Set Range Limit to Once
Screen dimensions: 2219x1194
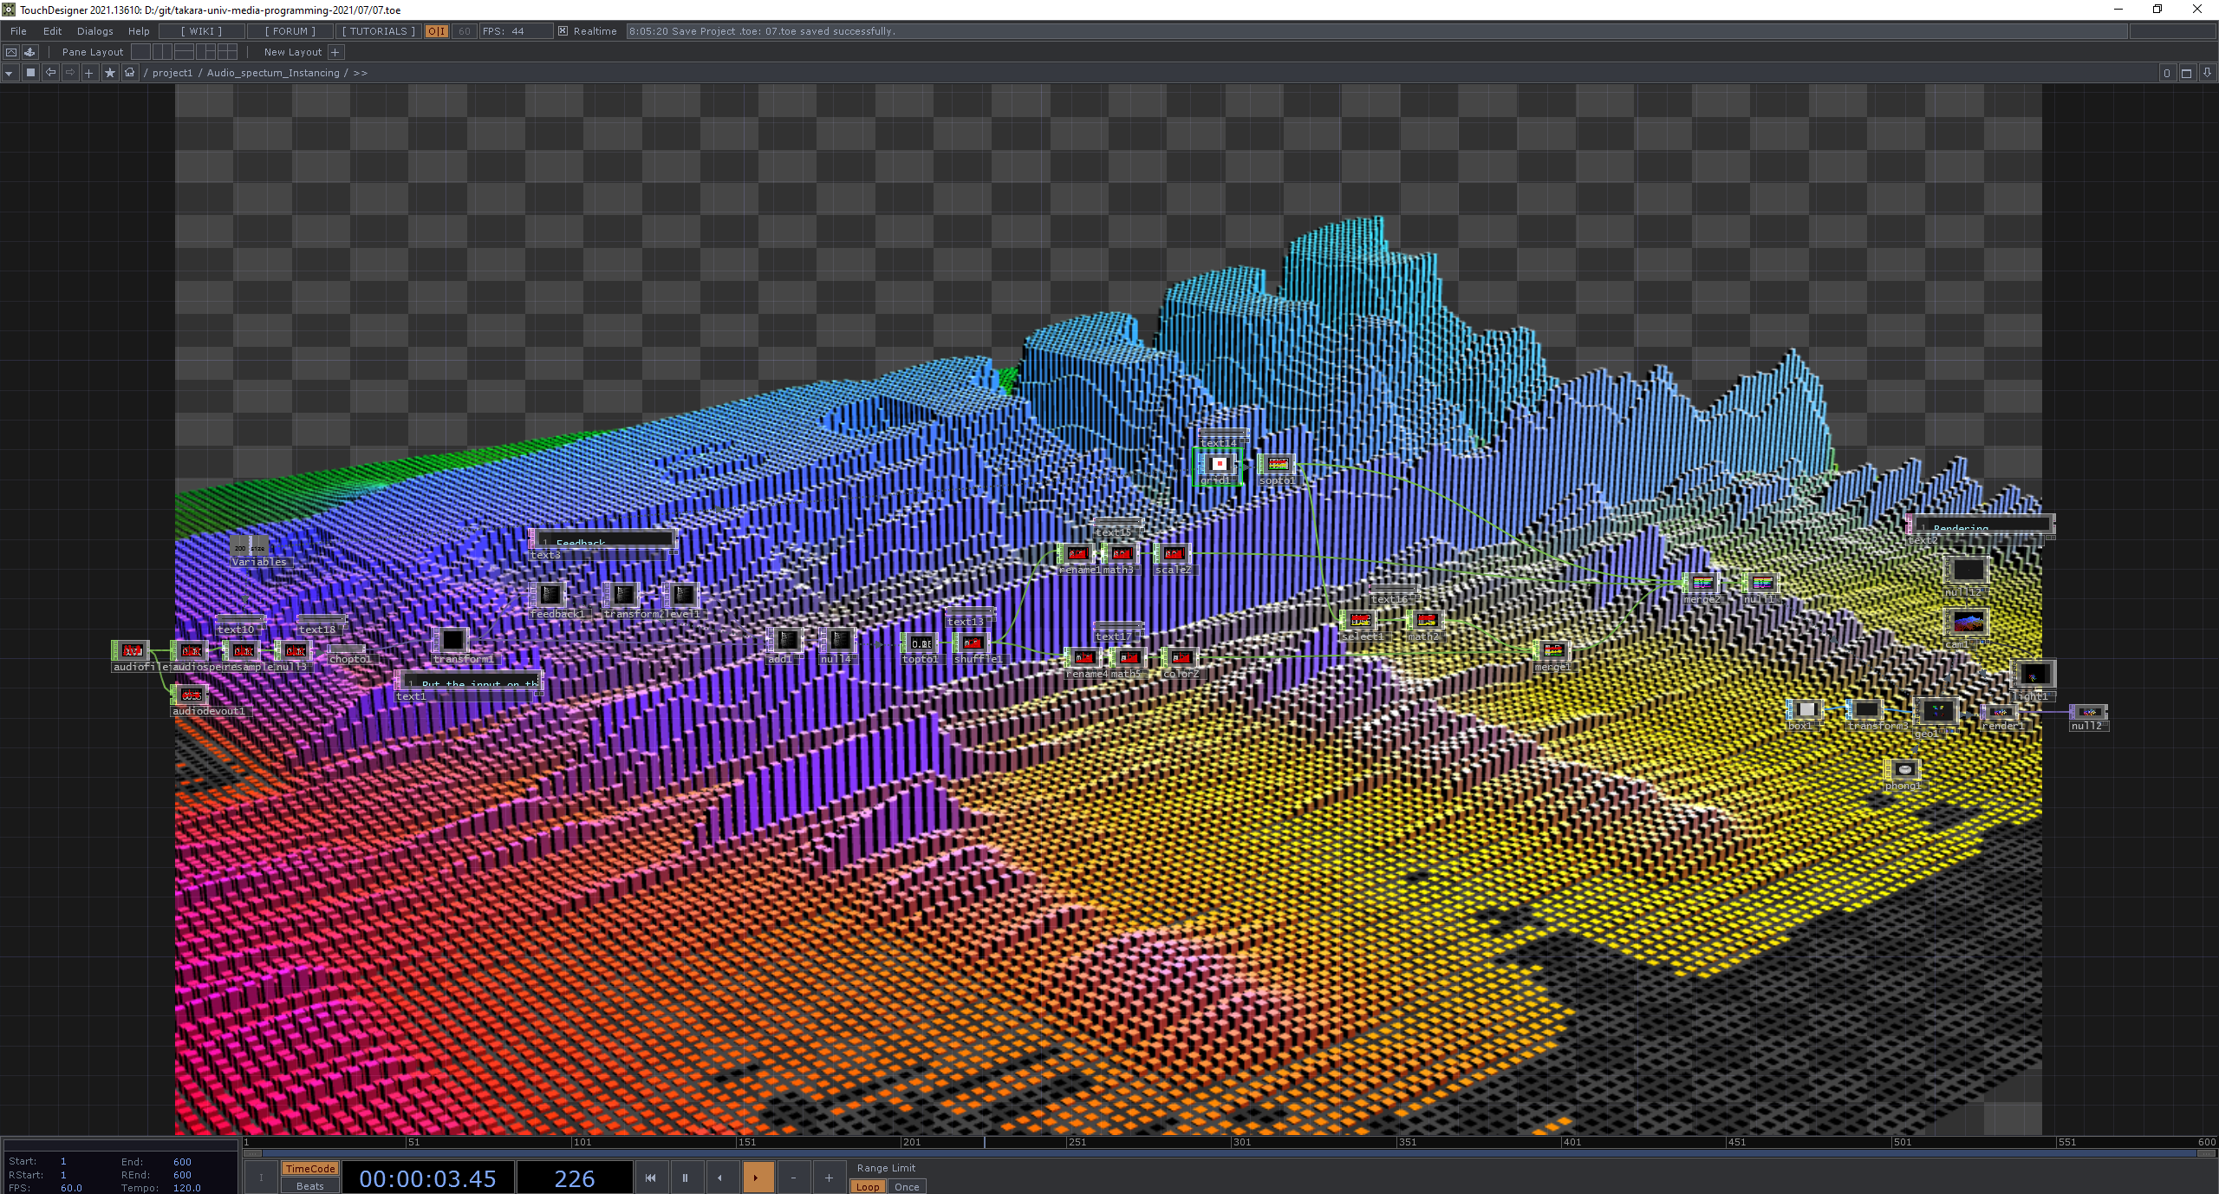click(907, 1187)
